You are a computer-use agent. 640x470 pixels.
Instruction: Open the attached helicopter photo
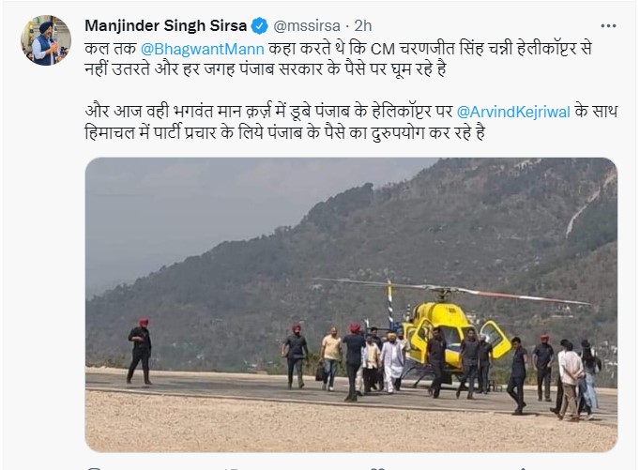(x=351, y=304)
